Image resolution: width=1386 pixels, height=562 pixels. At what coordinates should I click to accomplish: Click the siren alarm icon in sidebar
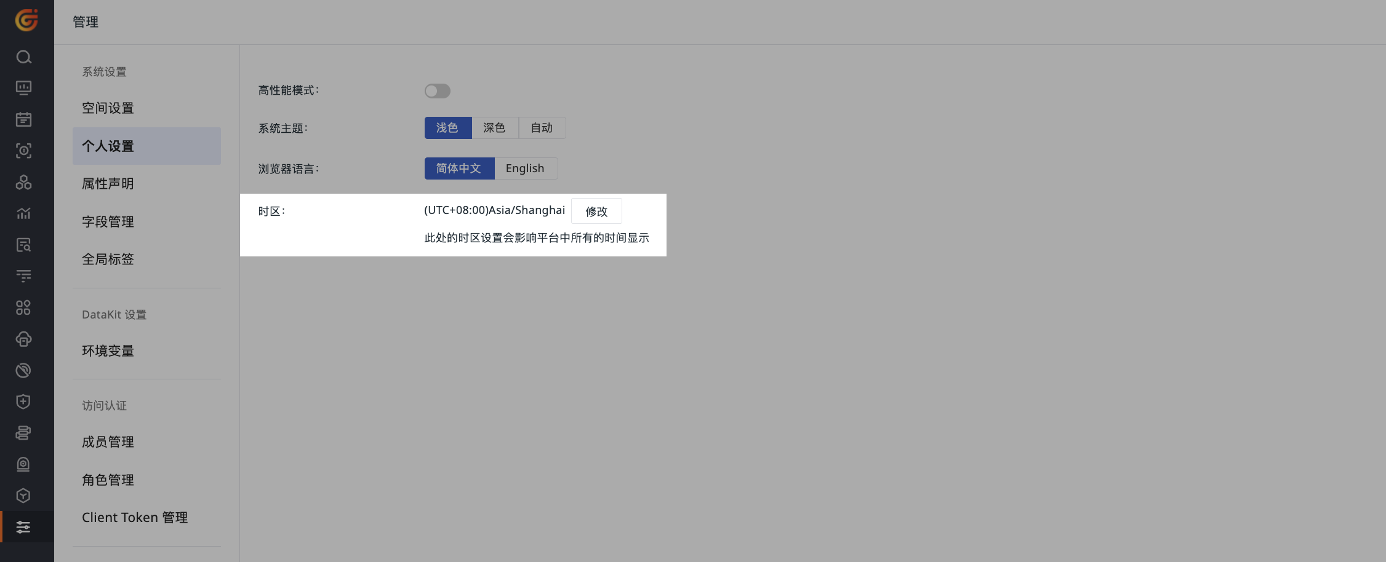pyautogui.click(x=23, y=464)
